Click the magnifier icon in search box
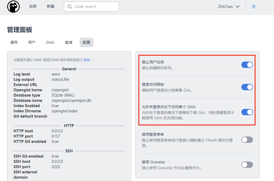 [x=70, y=7]
